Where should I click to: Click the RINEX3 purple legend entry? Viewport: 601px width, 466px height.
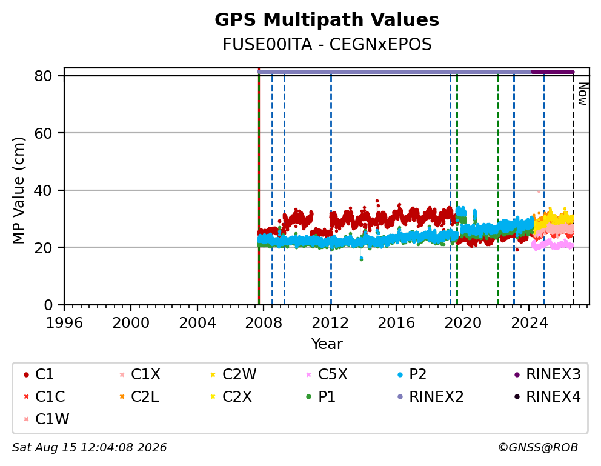(547, 374)
